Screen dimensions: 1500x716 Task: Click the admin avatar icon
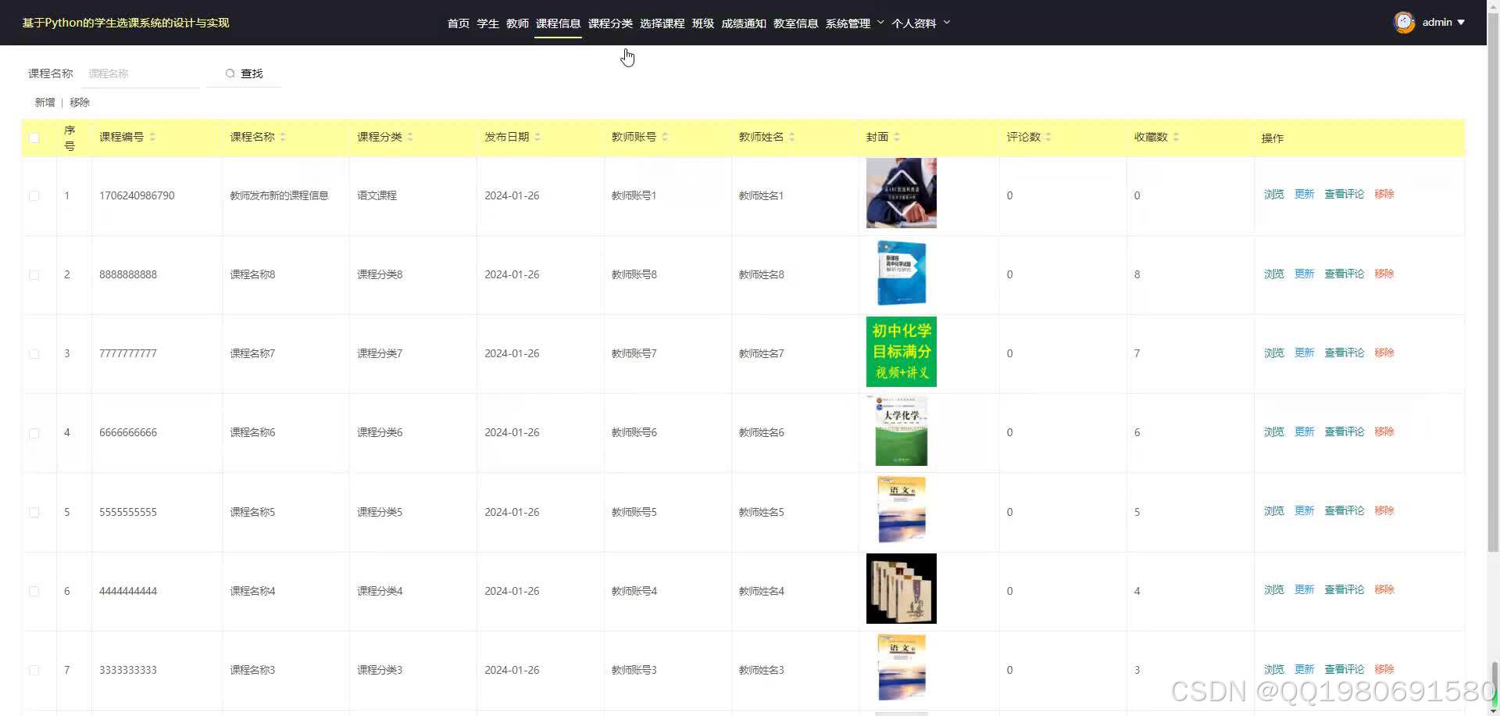[x=1404, y=23]
